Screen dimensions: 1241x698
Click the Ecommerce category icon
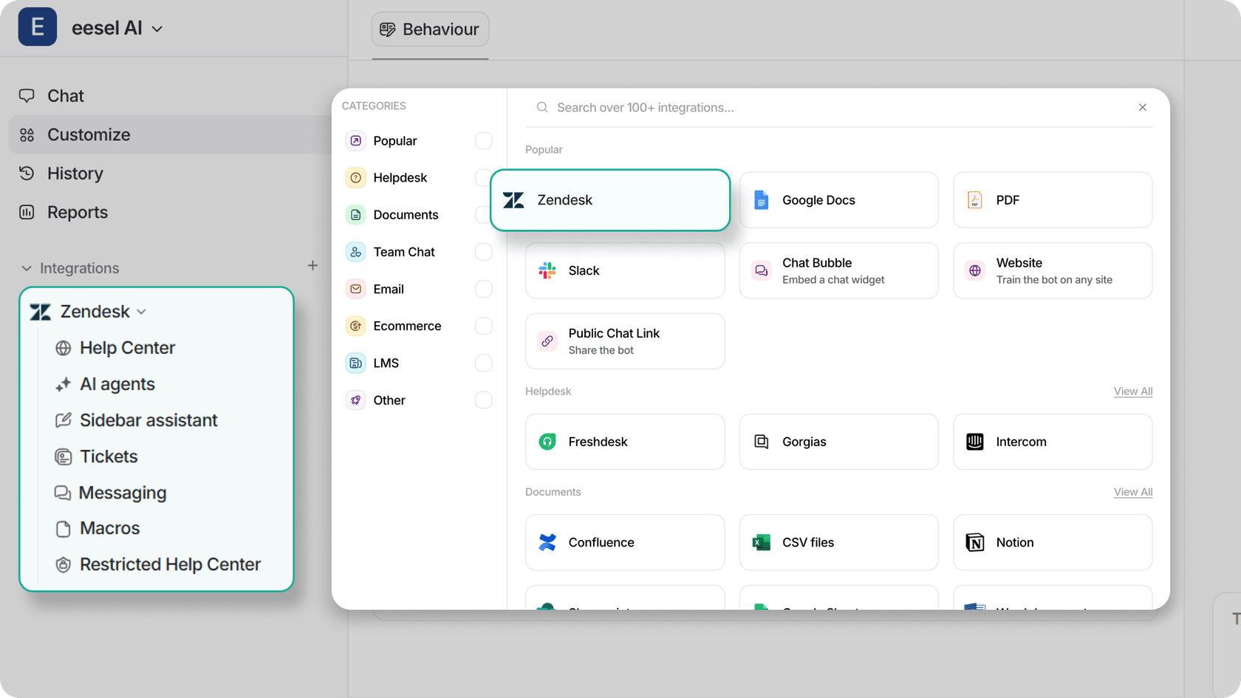pyautogui.click(x=356, y=326)
